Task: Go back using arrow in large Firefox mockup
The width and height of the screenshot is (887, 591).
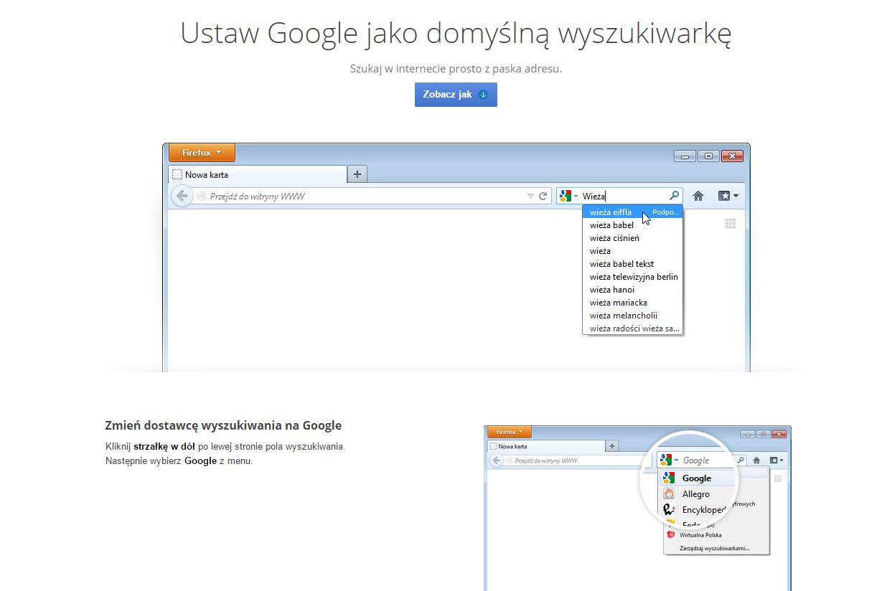Action: click(x=182, y=196)
